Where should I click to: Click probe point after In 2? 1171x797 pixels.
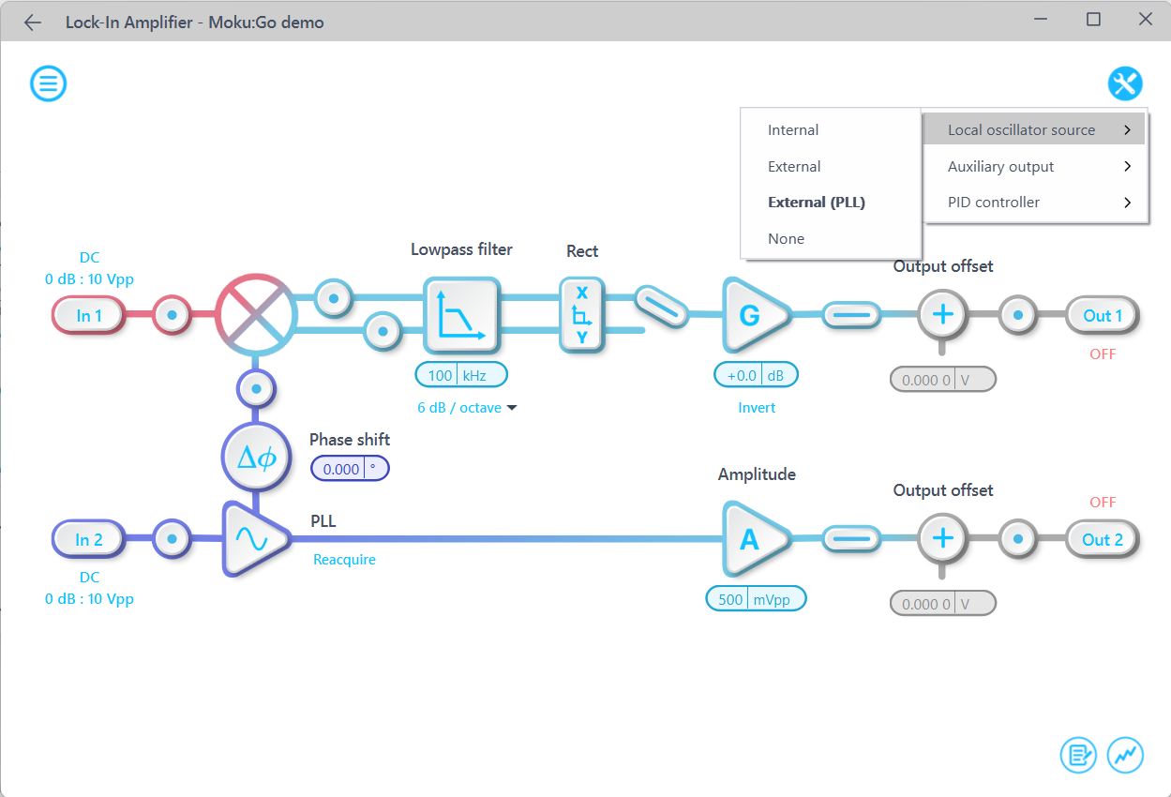click(172, 539)
